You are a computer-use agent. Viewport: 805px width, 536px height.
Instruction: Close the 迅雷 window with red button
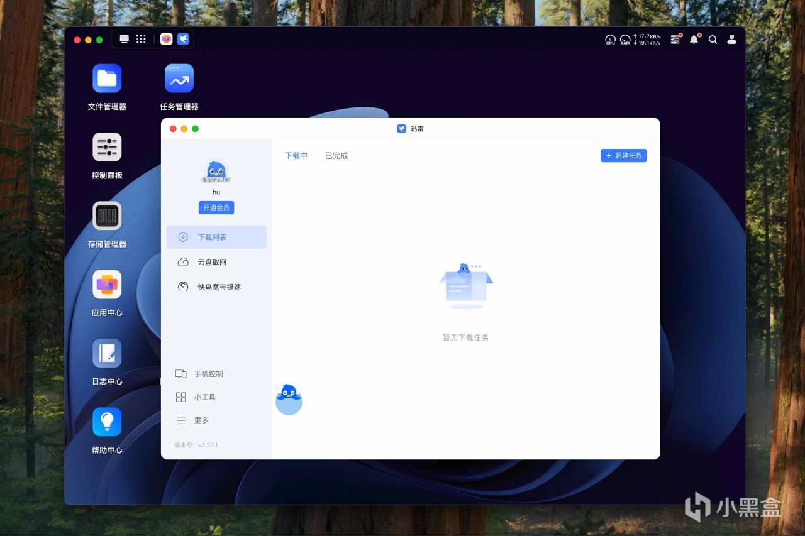pos(173,129)
